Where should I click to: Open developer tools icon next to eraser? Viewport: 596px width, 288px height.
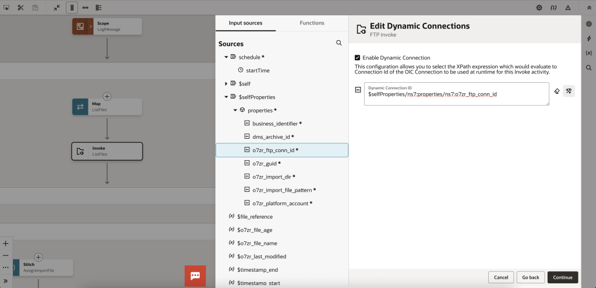pos(569,91)
